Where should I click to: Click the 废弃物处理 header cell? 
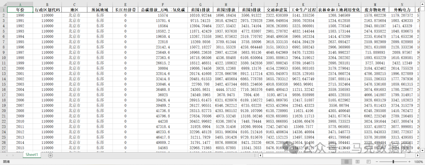tap(375, 10)
